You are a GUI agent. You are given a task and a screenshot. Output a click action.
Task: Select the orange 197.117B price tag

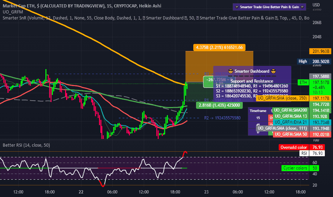click(320, 98)
